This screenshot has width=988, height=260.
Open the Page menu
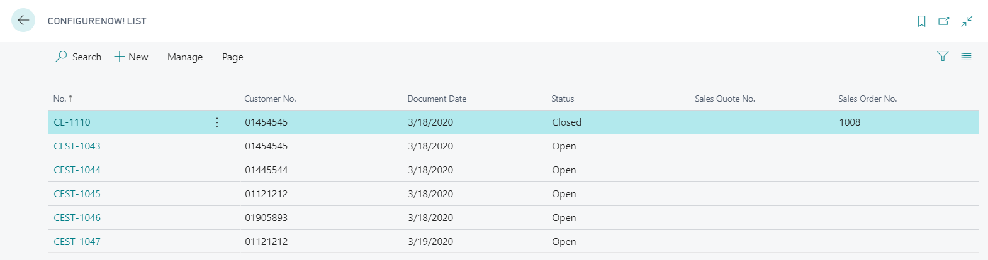232,57
